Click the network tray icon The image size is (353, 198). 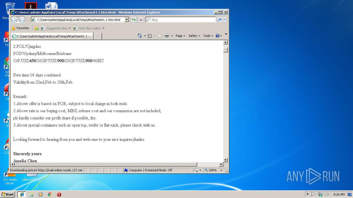click(320, 194)
